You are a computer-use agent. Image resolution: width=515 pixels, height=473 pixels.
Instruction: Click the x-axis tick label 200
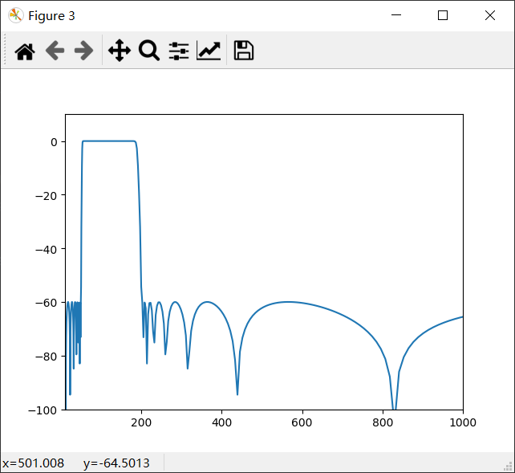[141, 422]
